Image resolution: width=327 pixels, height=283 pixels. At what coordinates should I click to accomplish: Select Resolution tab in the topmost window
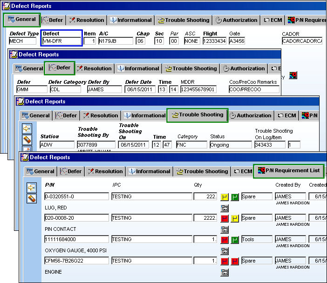coord(87,20)
